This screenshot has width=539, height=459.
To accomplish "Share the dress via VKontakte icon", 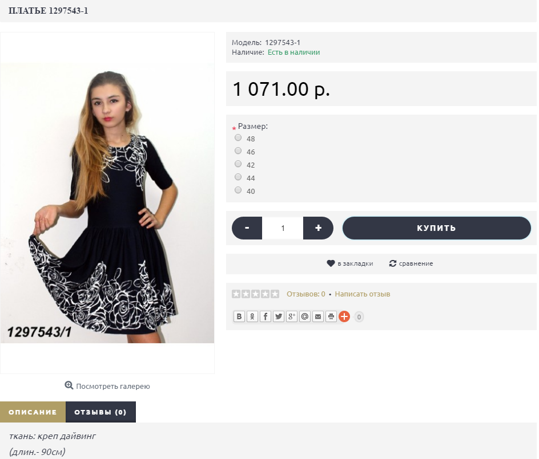I will 239,316.
